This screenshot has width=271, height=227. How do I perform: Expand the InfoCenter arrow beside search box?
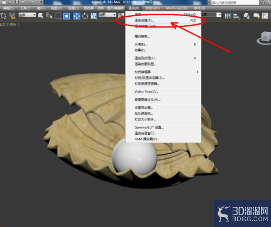coord(209,2)
